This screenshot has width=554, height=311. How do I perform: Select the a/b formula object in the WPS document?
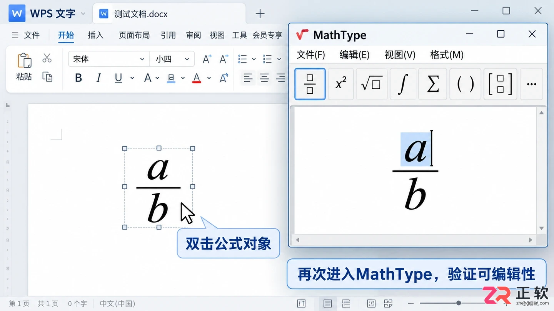point(159,188)
